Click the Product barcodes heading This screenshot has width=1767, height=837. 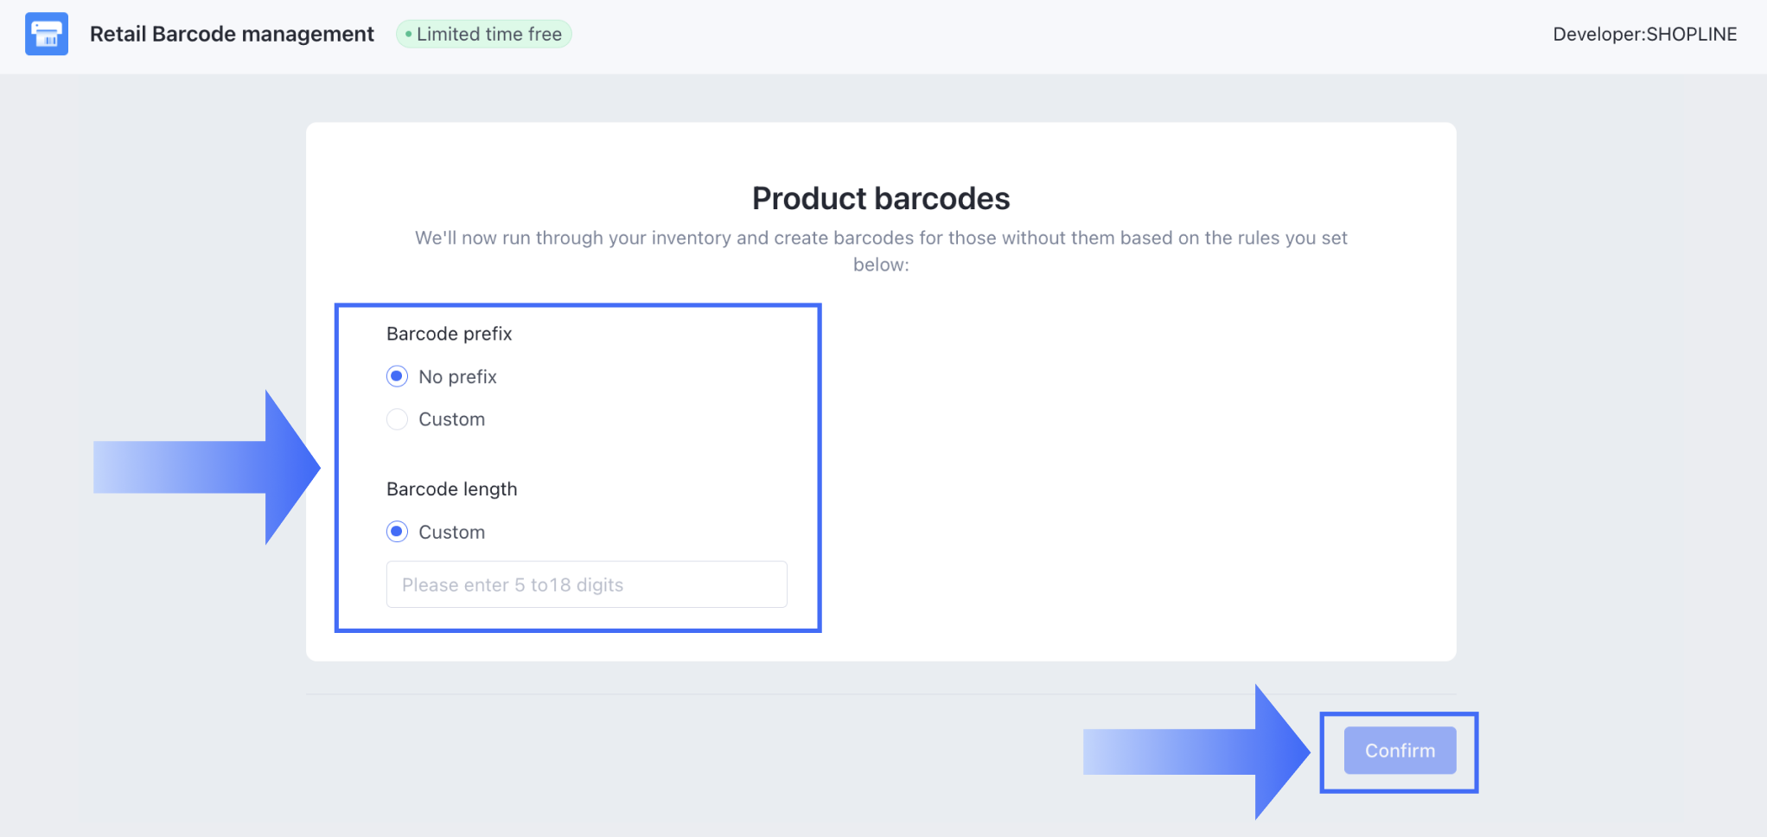coord(880,198)
